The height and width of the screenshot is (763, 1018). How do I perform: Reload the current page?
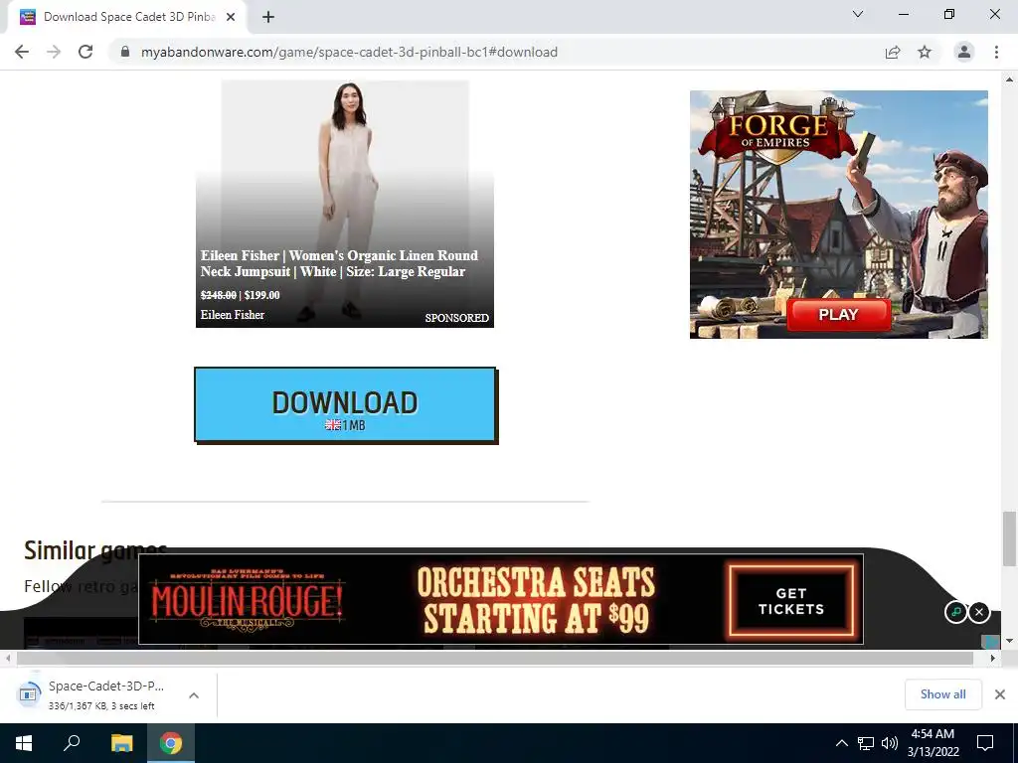pyautogui.click(x=85, y=52)
